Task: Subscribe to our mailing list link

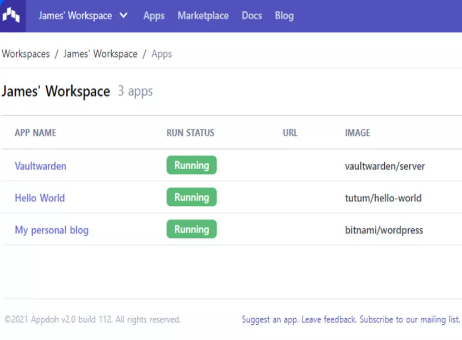Action: coord(410,319)
